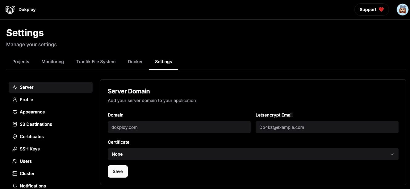This screenshot has height=189, width=410.
Task: Select the Server icon in the sidebar
Action: (15, 87)
